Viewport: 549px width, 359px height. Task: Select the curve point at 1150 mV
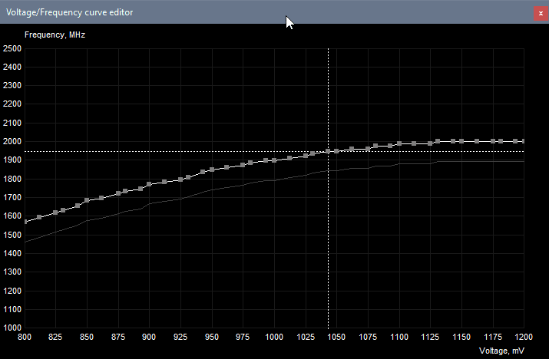point(461,141)
